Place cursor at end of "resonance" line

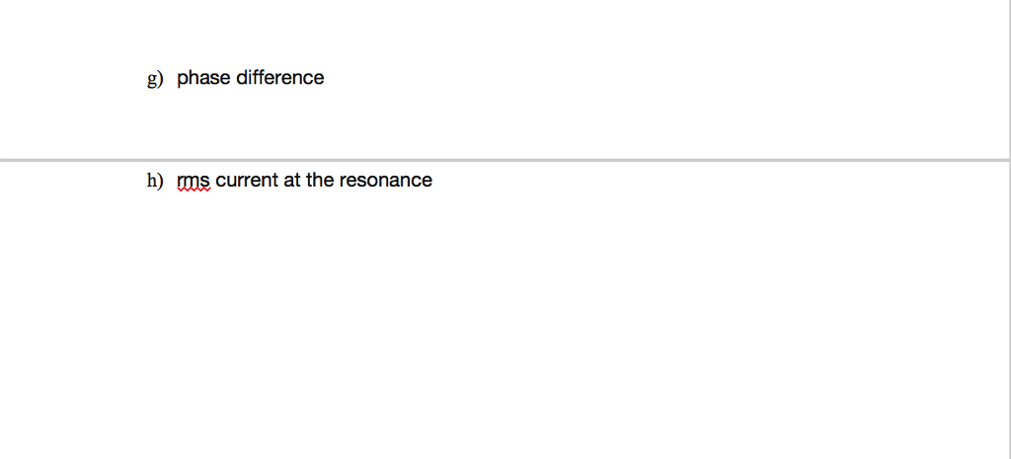tap(434, 181)
